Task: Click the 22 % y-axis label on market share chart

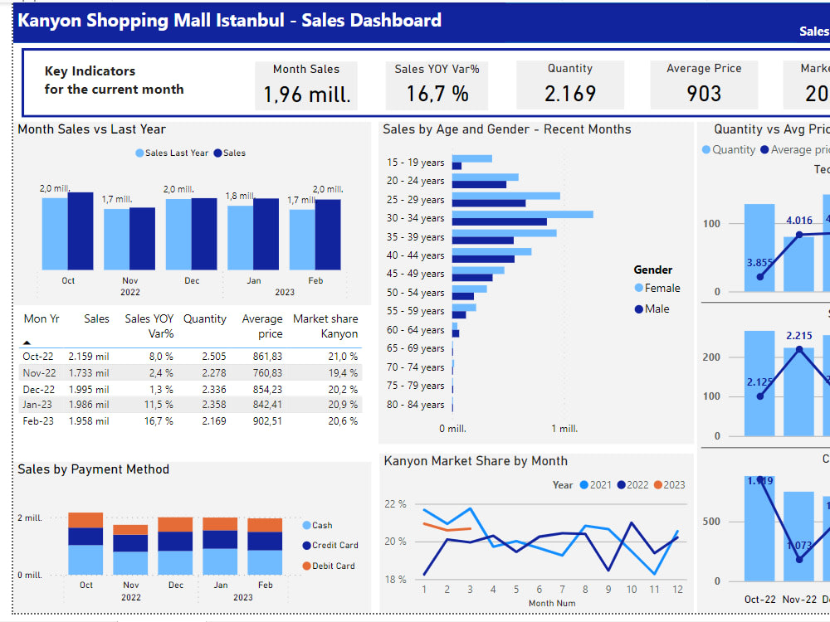Action: [395, 504]
